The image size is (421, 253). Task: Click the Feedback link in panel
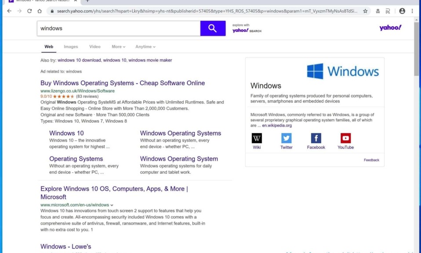(x=371, y=160)
